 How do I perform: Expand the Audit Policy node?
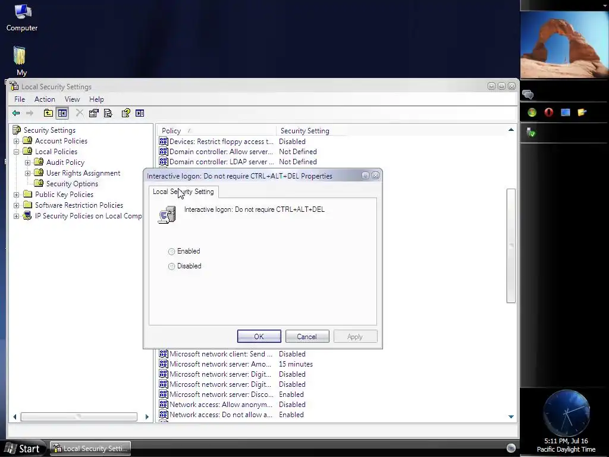[x=27, y=162]
